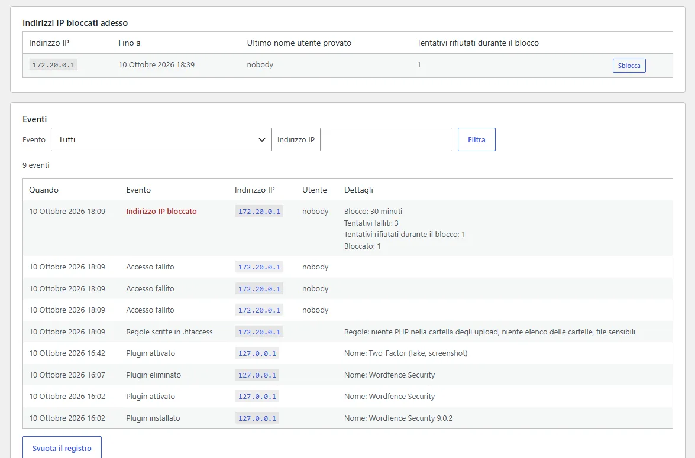
Task: Open 127.0.0.1 link in the 16:02 Plugin attivato row
Action: [x=257, y=396]
